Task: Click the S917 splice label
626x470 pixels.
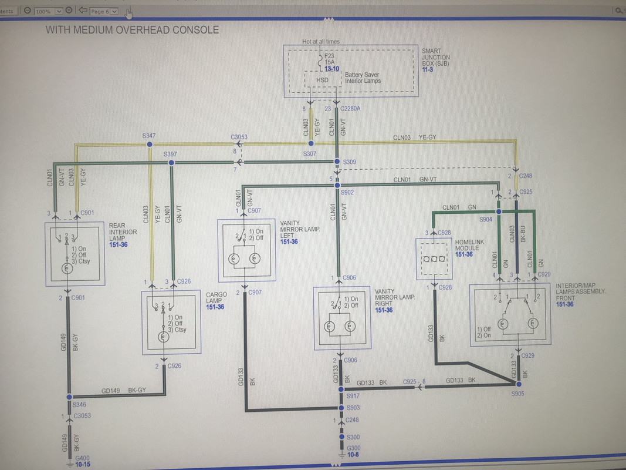Action: (x=353, y=396)
